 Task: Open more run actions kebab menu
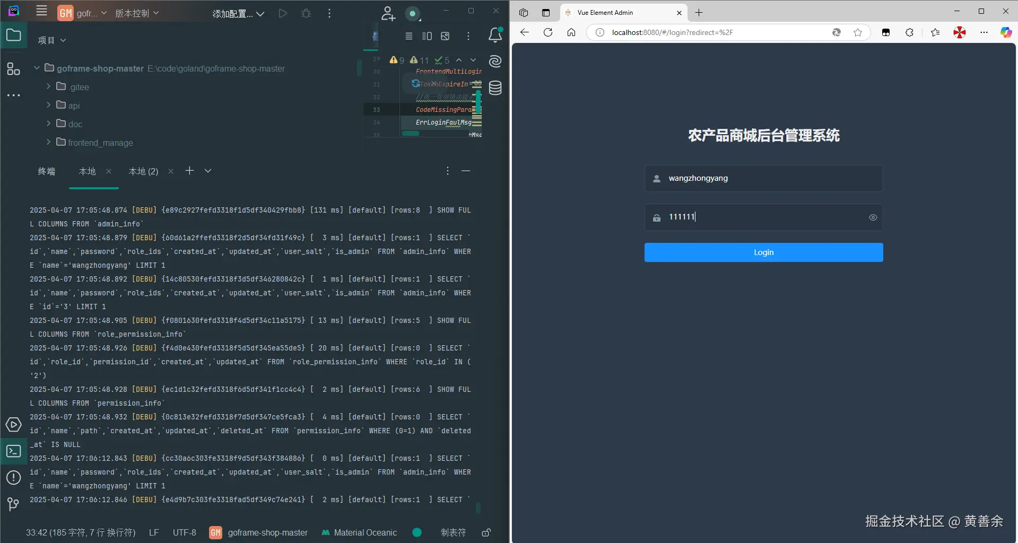(329, 13)
